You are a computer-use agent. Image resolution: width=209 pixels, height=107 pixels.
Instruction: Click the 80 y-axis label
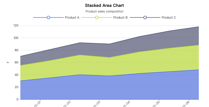pyautogui.click(x=17, y=50)
